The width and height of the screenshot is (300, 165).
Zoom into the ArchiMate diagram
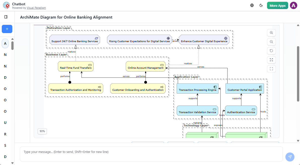(271, 33)
